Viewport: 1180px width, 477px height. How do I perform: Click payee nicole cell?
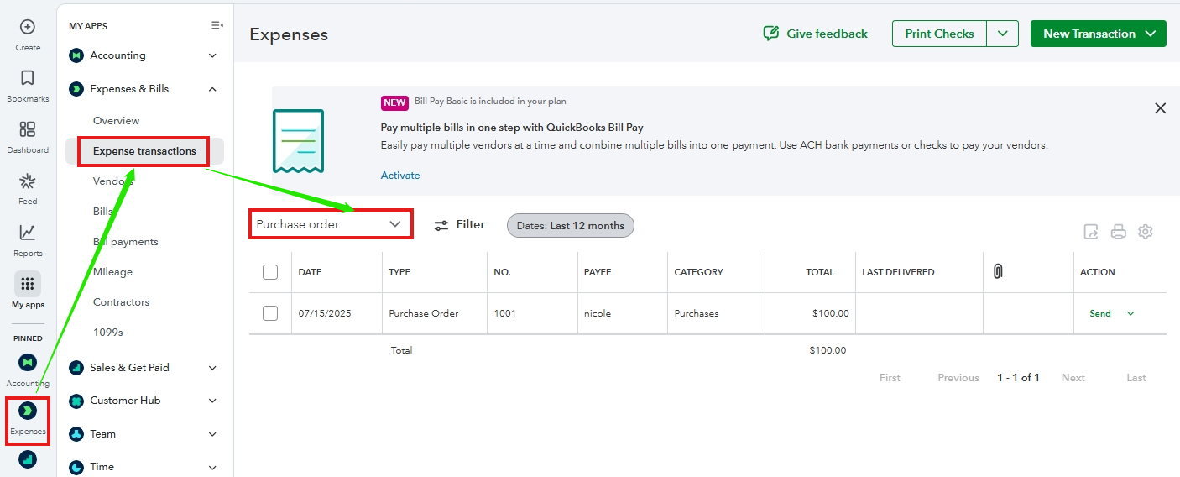(598, 313)
